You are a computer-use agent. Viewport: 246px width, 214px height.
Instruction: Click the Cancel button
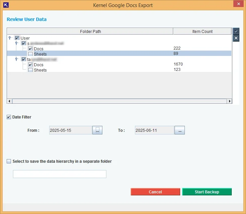click(x=155, y=192)
